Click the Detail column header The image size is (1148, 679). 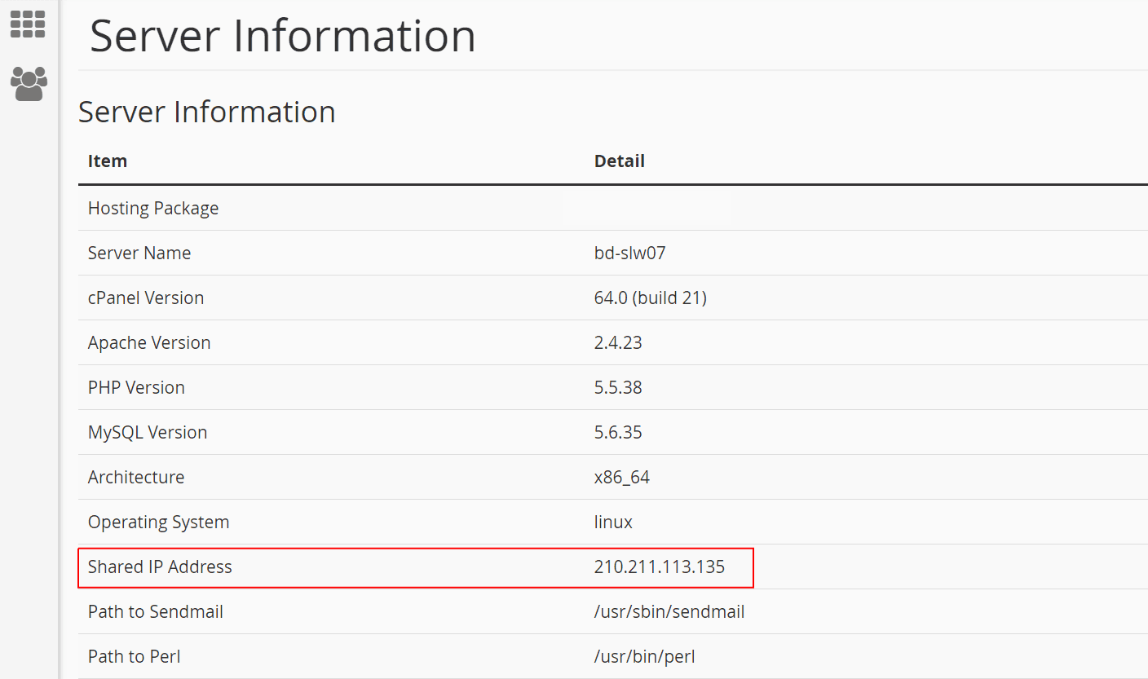[620, 161]
